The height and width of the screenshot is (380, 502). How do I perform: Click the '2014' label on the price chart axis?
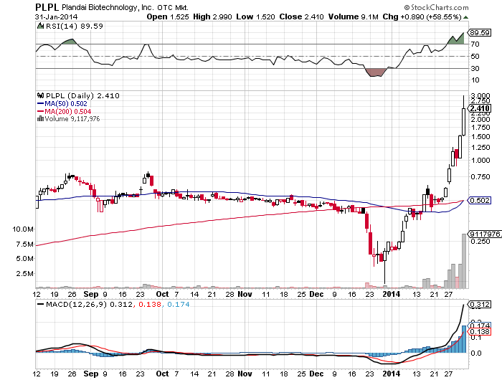[x=392, y=294]
